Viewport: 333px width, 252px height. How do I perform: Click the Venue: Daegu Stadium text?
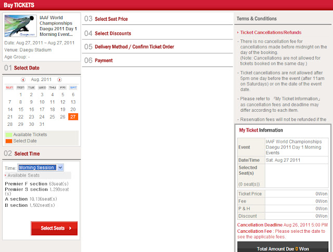tap(28, 50)
